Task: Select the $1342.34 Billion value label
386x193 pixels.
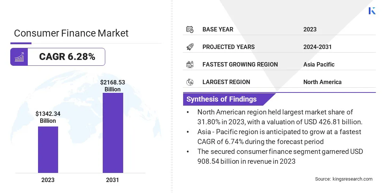Action: (x=48, y=117)
